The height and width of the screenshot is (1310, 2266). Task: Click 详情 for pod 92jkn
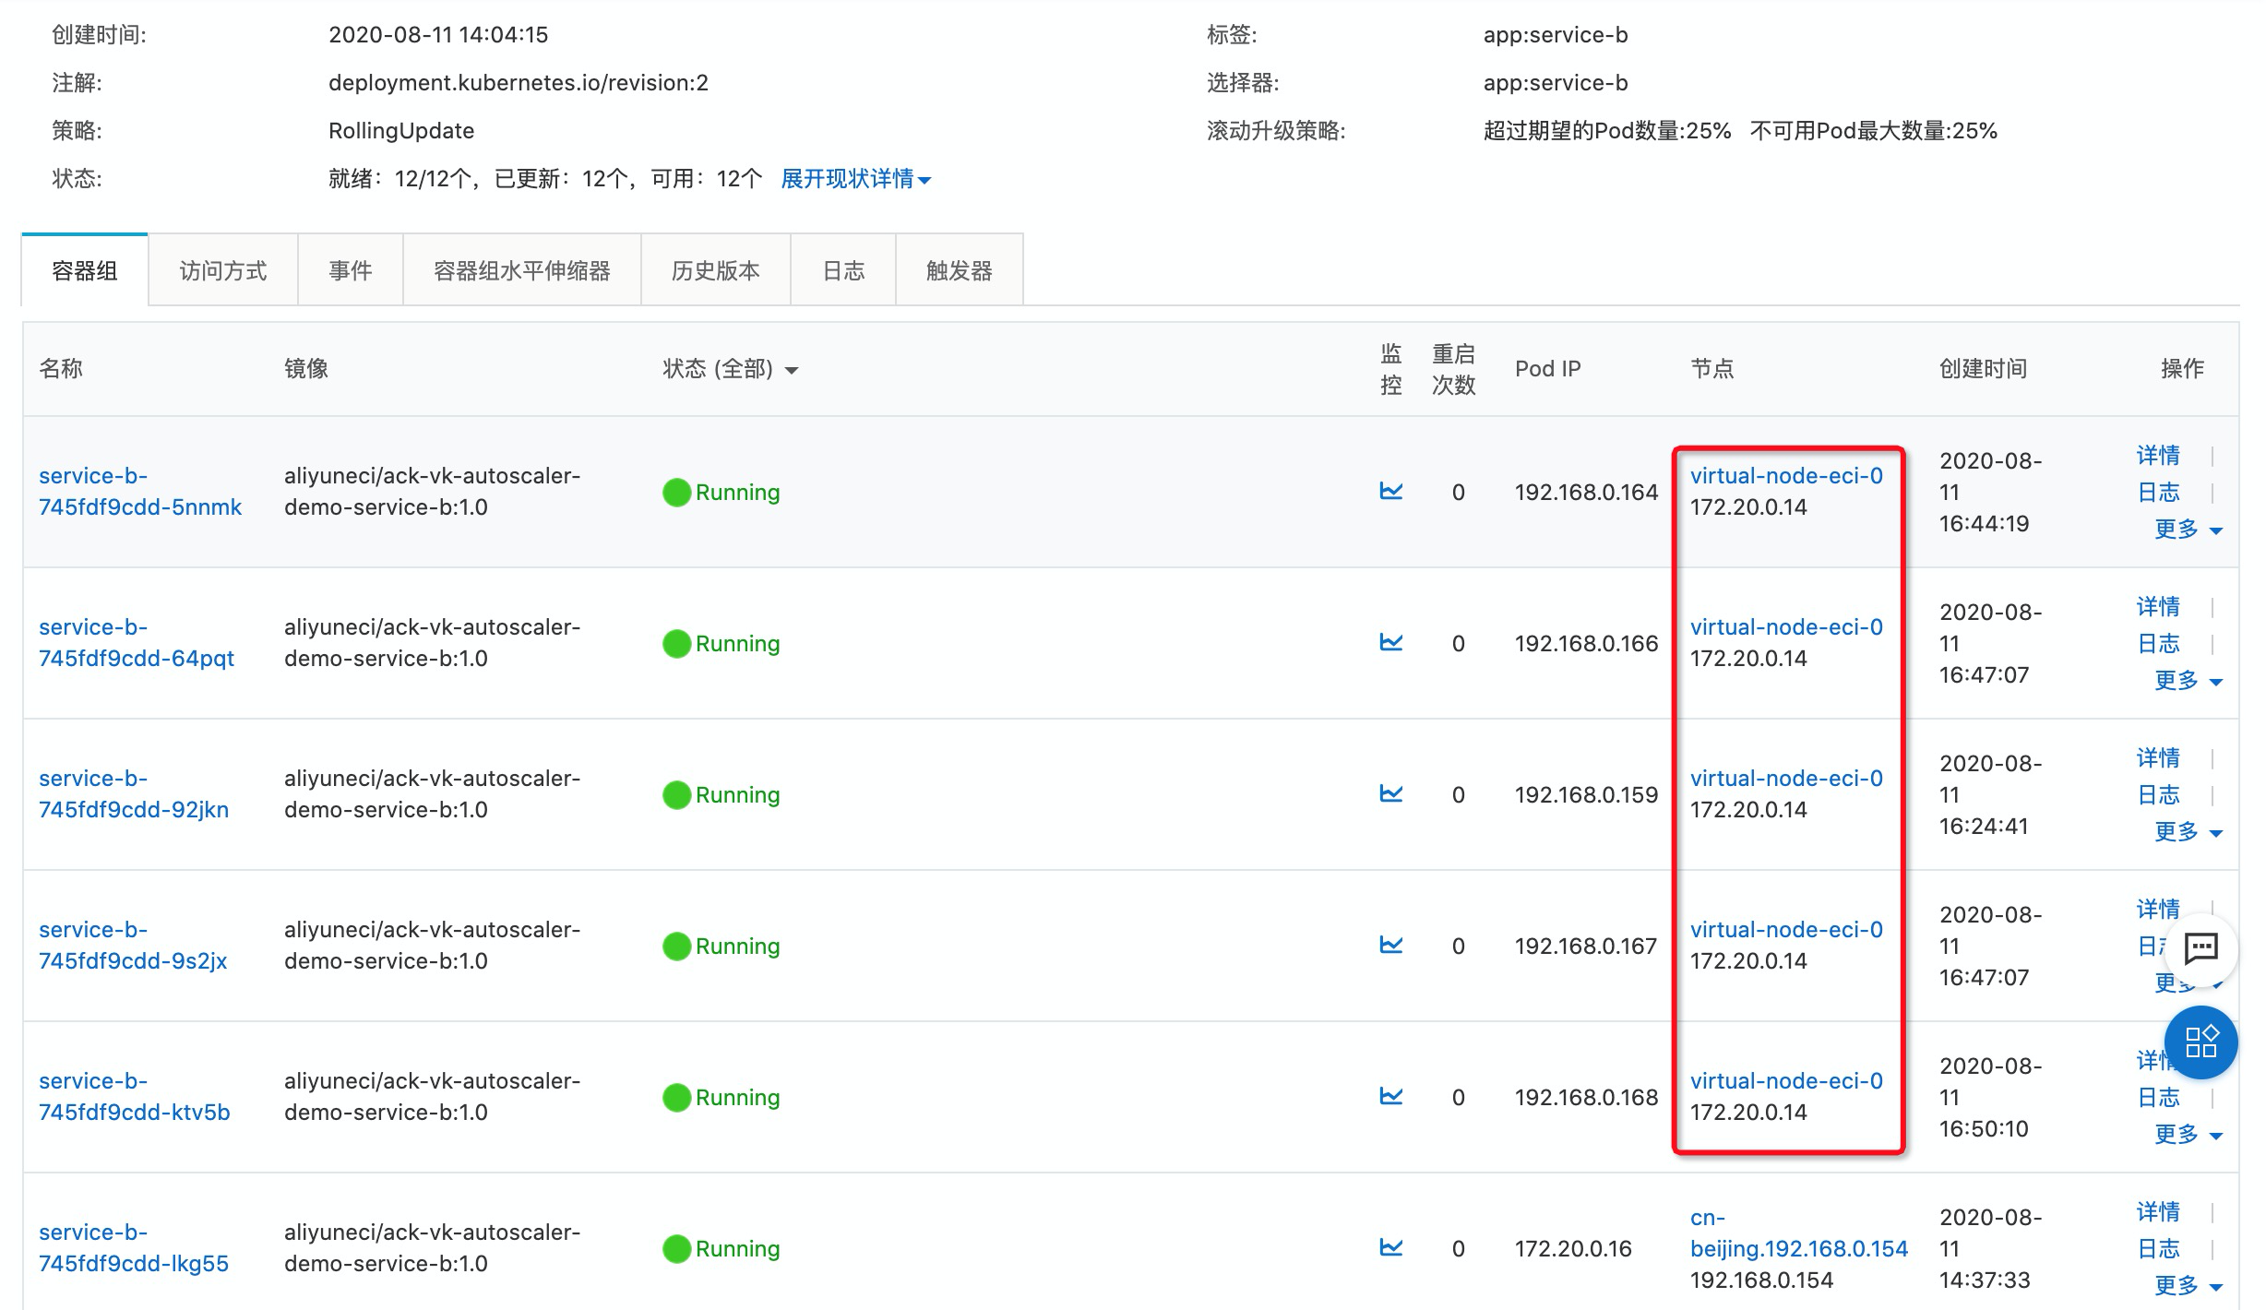coord(2158,757)
